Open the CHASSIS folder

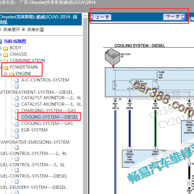point(18,54)
